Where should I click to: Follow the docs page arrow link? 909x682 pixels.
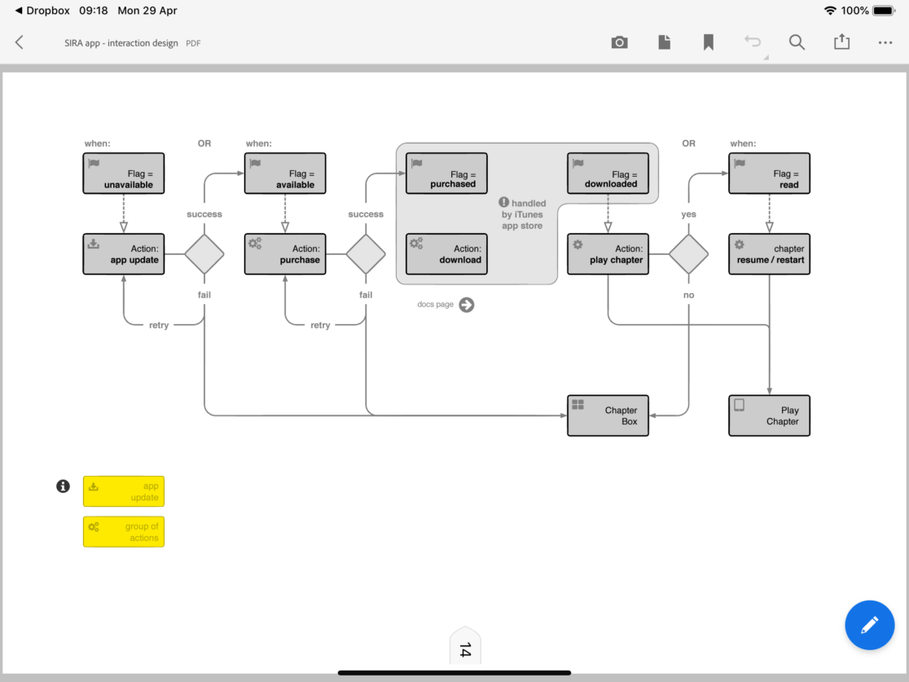467,305
